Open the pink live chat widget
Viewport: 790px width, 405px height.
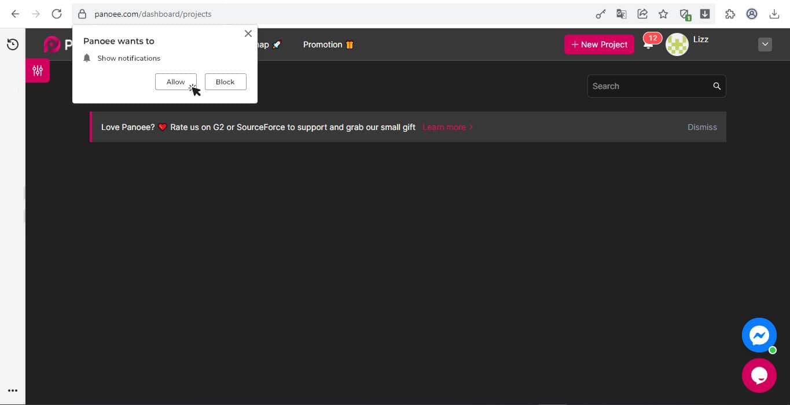tap(759, 376)
